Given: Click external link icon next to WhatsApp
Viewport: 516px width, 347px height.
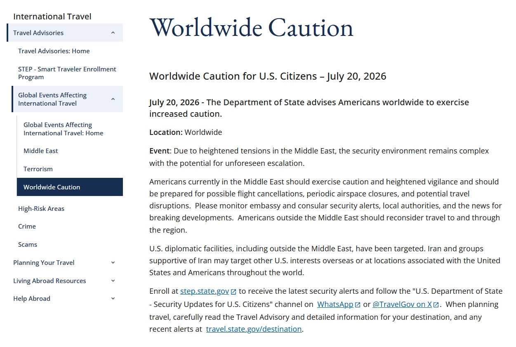Looking at the screenshot, I should pyautogui.click(x=358, y=305).
